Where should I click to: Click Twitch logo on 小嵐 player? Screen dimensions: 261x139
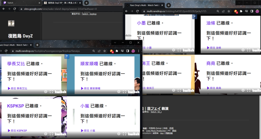(134, 134)
